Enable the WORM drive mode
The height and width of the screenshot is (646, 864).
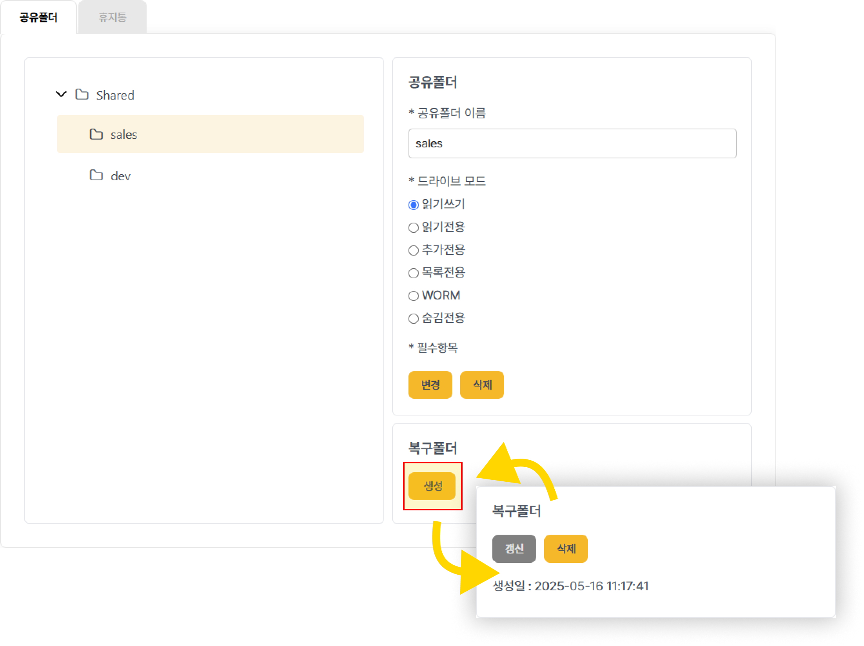click(414, 296)
